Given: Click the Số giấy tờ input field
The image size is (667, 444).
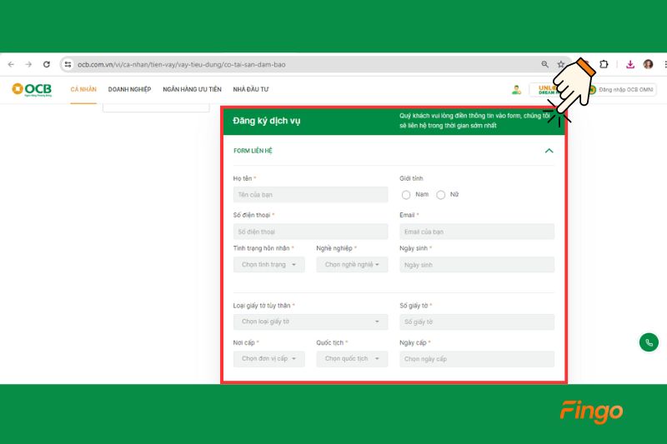Looking at the screenshot, I should tap(477, 322).
